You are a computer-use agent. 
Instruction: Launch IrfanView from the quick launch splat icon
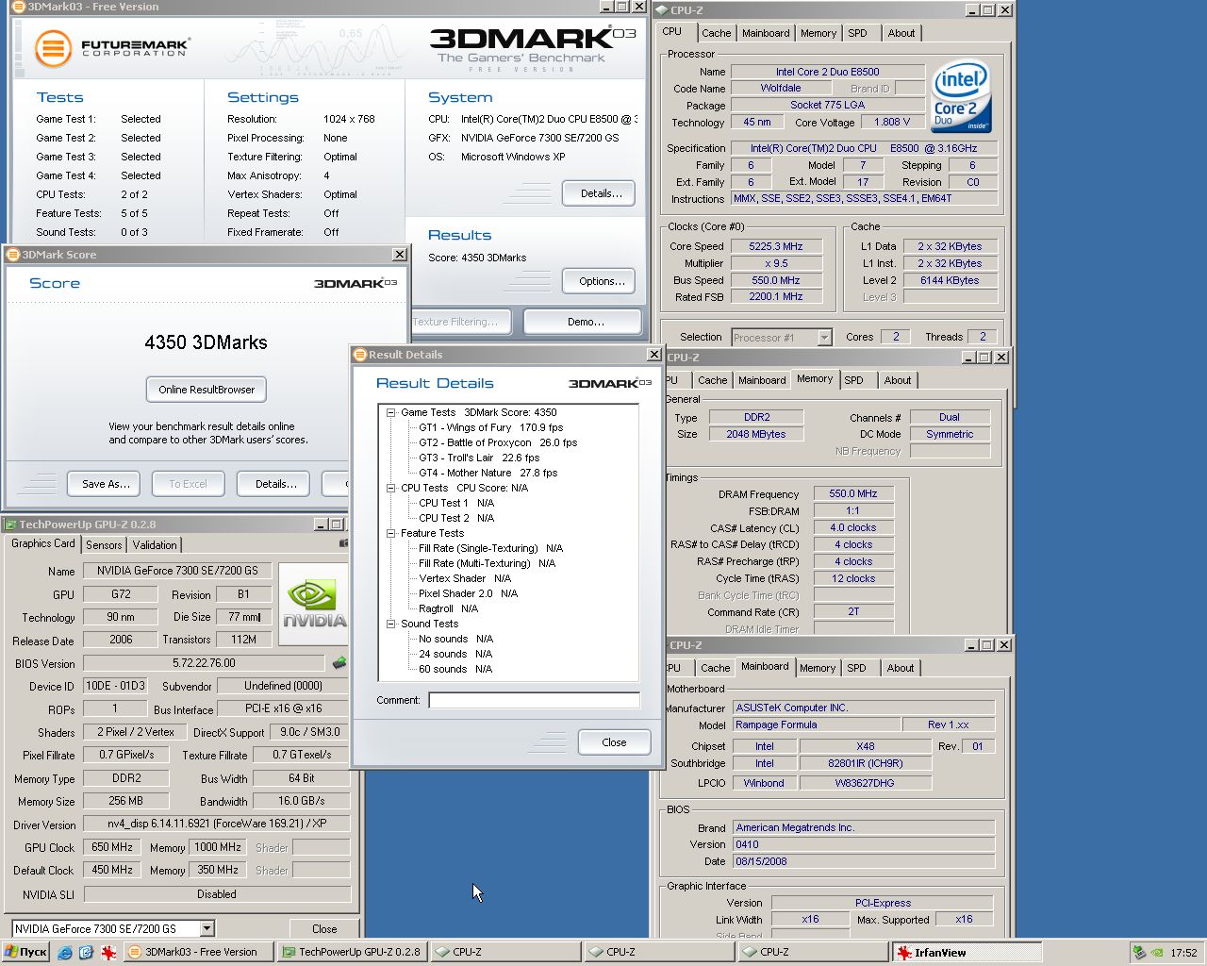pyautogui.click(x=108, y=953)
